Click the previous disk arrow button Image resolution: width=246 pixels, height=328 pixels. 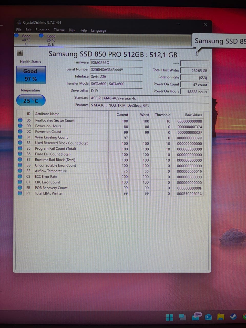(x=20, y=53)
